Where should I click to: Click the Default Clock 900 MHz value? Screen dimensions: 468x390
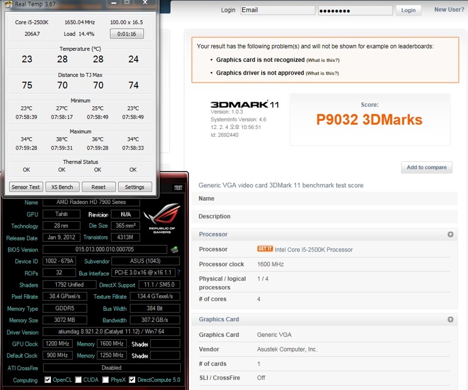[x=57, y=356]
